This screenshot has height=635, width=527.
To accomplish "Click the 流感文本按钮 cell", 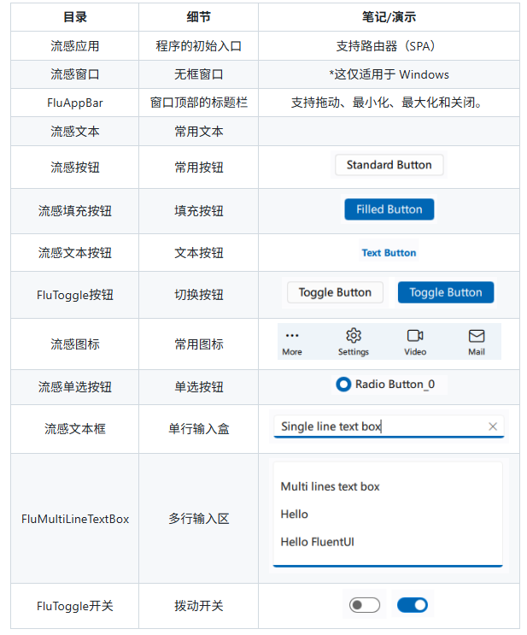I will pyautogui.click(x=75, y=253).
